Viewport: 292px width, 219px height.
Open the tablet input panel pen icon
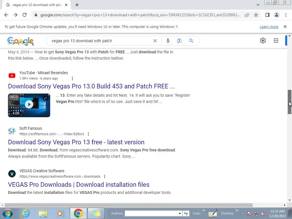[x=213, y=213]
